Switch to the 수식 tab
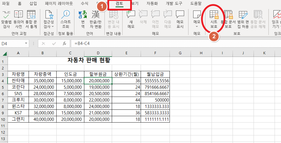 pos(84,3)
